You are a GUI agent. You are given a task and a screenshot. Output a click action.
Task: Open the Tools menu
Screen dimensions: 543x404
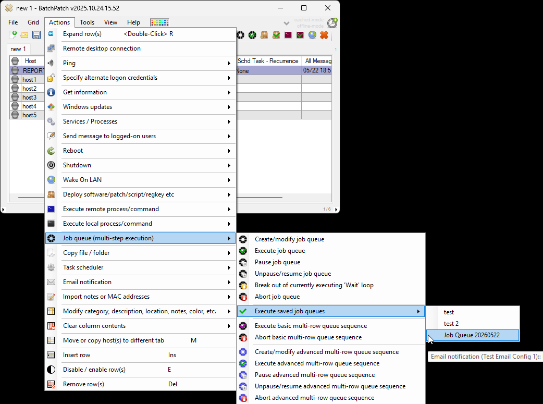(87, 22)
